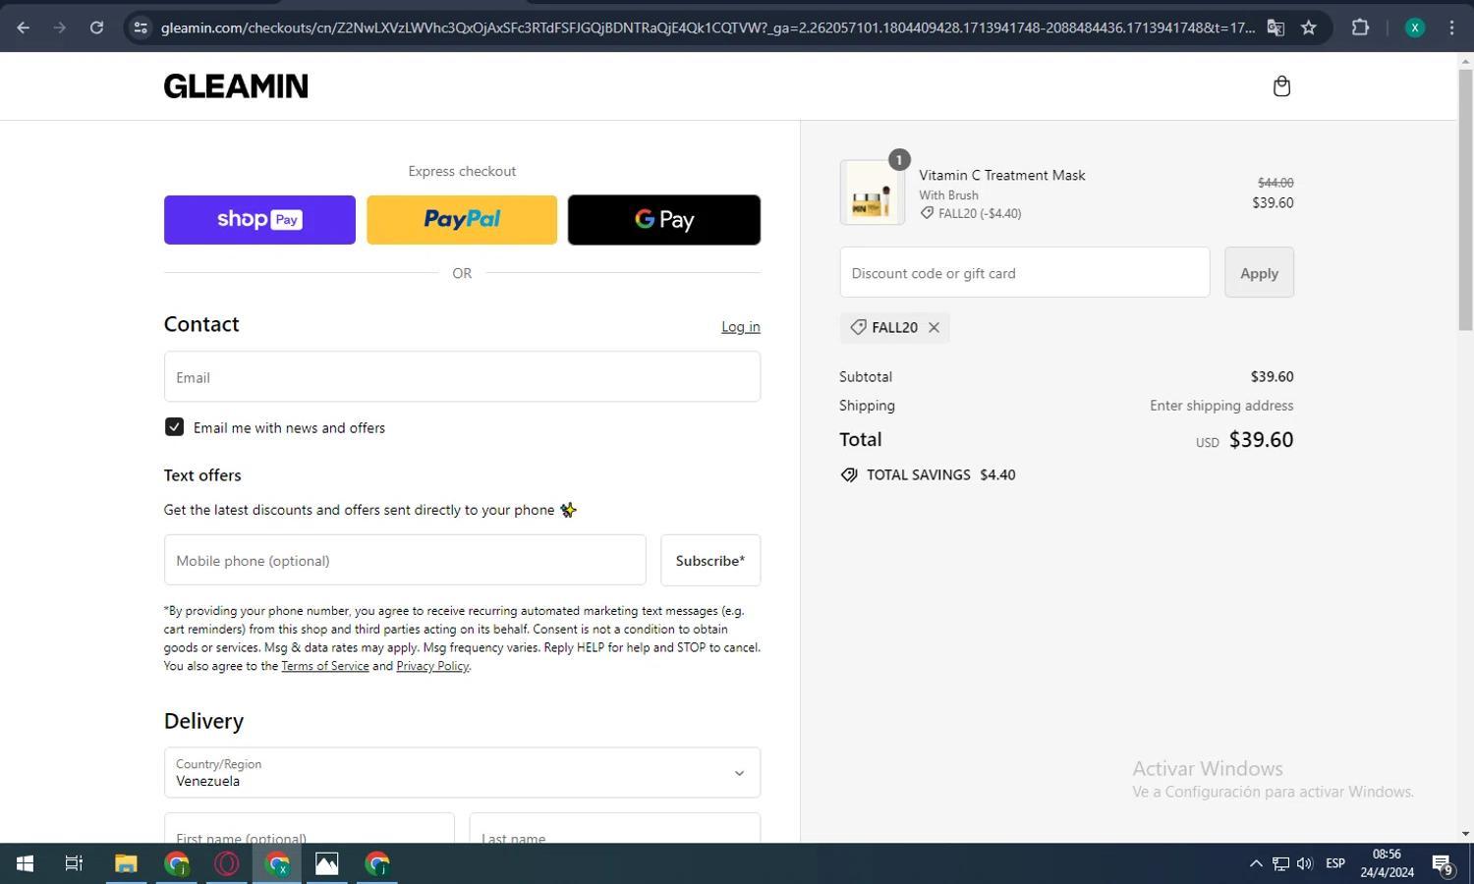
Task: Pay with PayPal
Action: click(x=462, y=219)
